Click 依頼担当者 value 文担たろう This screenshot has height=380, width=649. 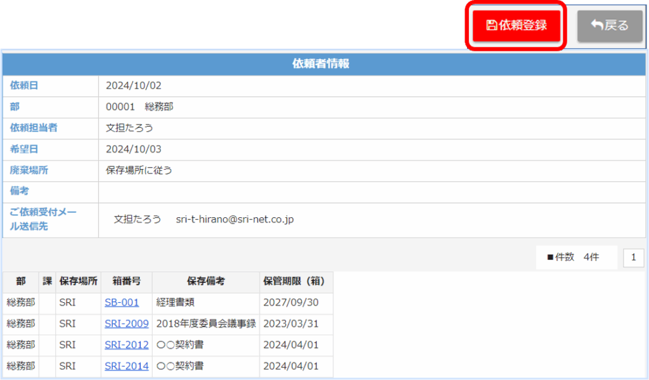129,128
